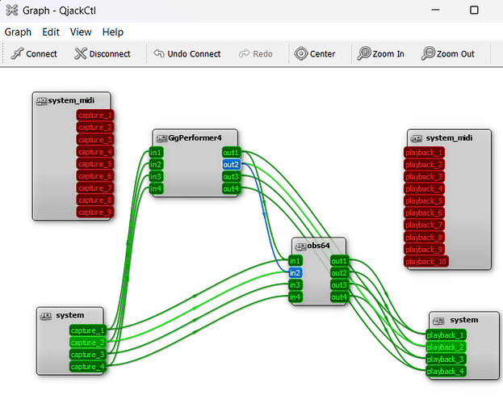Image resolution: width=503 pixels, height=404 pixels.
Task: Select the system_midi playback_8 port
Action: tap(424, 238)
